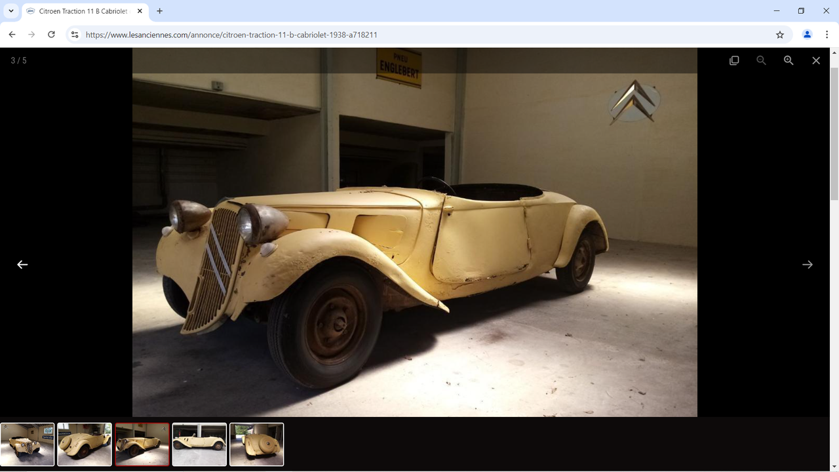
Task: Go to the previous photo arrow
Action: [22, 264]
